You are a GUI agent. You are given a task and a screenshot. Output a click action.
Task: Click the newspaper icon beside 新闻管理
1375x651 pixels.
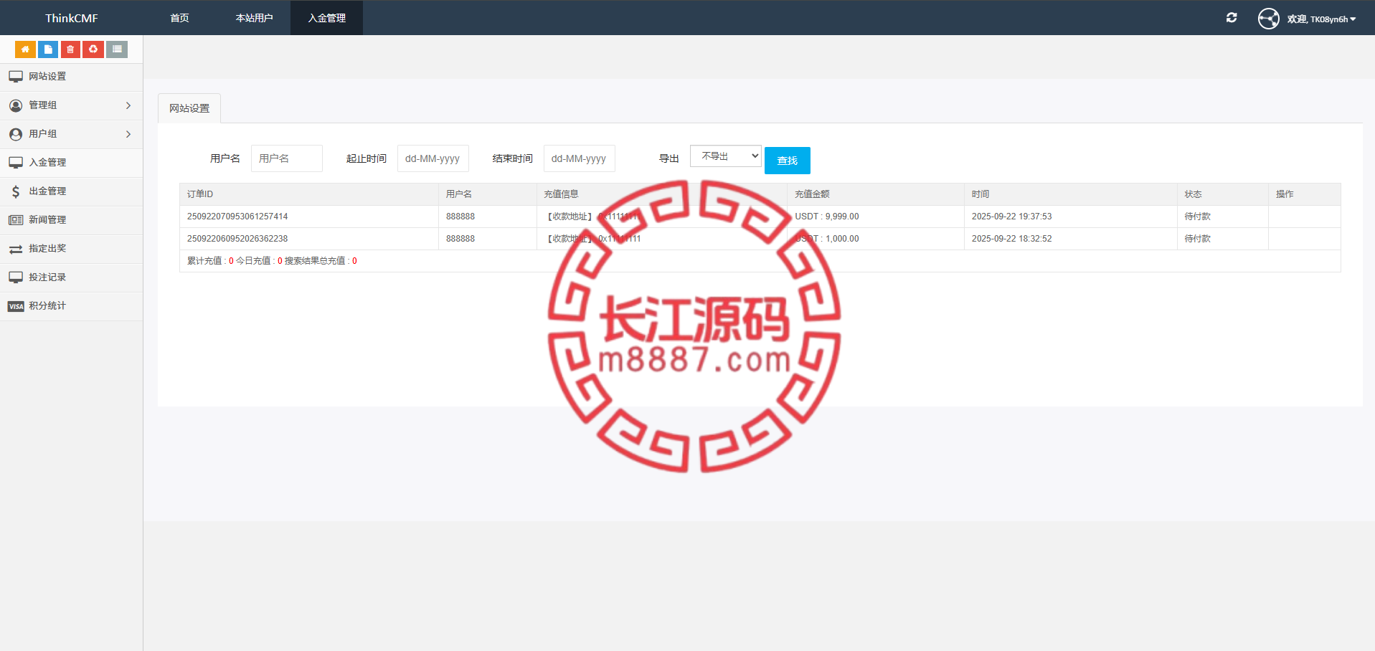pos(16,220)
